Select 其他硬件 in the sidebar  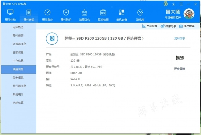coord(18,94)
